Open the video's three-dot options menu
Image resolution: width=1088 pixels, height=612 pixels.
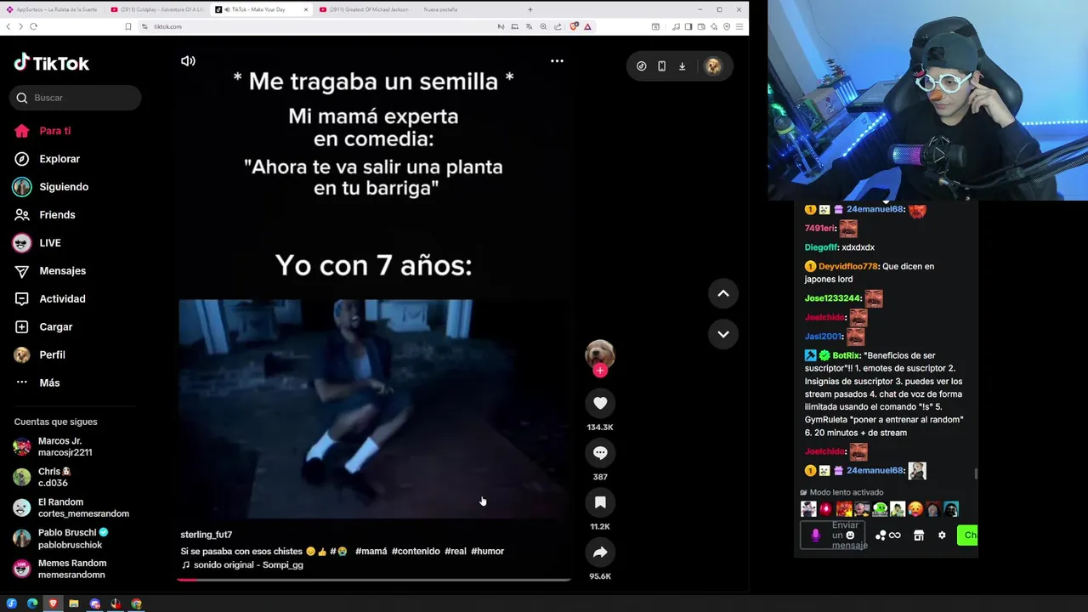point(557,61)
